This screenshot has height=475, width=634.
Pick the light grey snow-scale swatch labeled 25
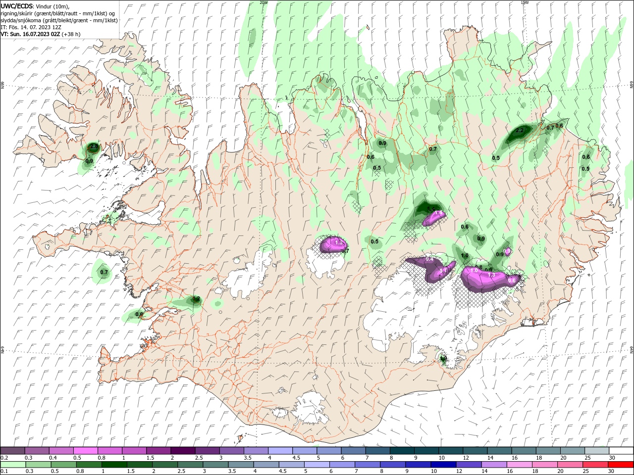tap(596, 450)
